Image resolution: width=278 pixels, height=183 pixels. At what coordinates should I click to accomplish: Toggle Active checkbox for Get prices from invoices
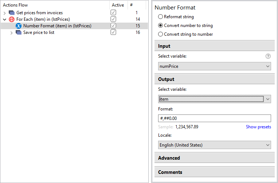[x=113, y=12]
